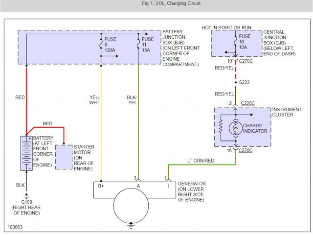Screen dimensions: 313x235
Task: Click the generator B+ terminal label
Action: [101, 186]
